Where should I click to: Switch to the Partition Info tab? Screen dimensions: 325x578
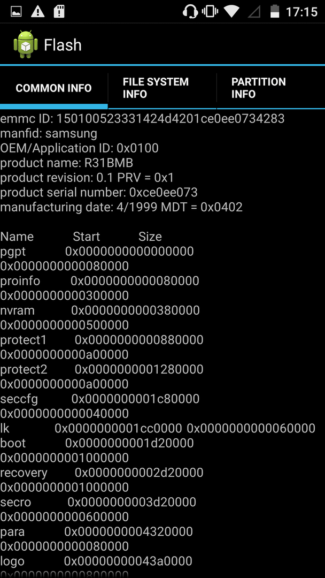tap(271, 88)
